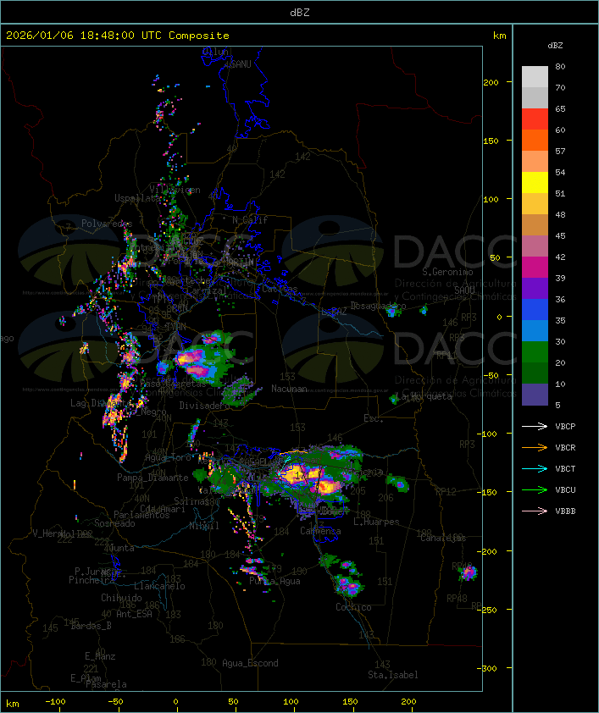Pick the dark orange 57-60 dBZ swatch
This screenshot has height=713, width=599.
pos(535,141)
